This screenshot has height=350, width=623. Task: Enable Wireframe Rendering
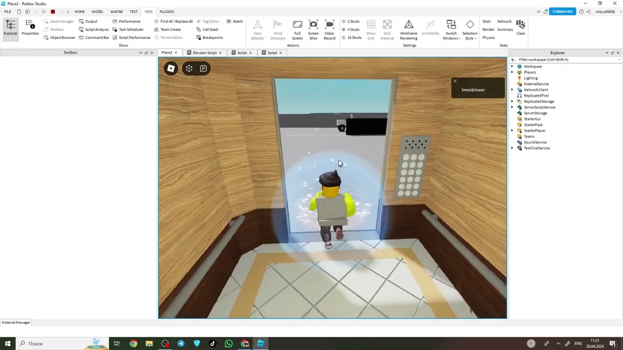pyautogui.click(x=409, y=30)
